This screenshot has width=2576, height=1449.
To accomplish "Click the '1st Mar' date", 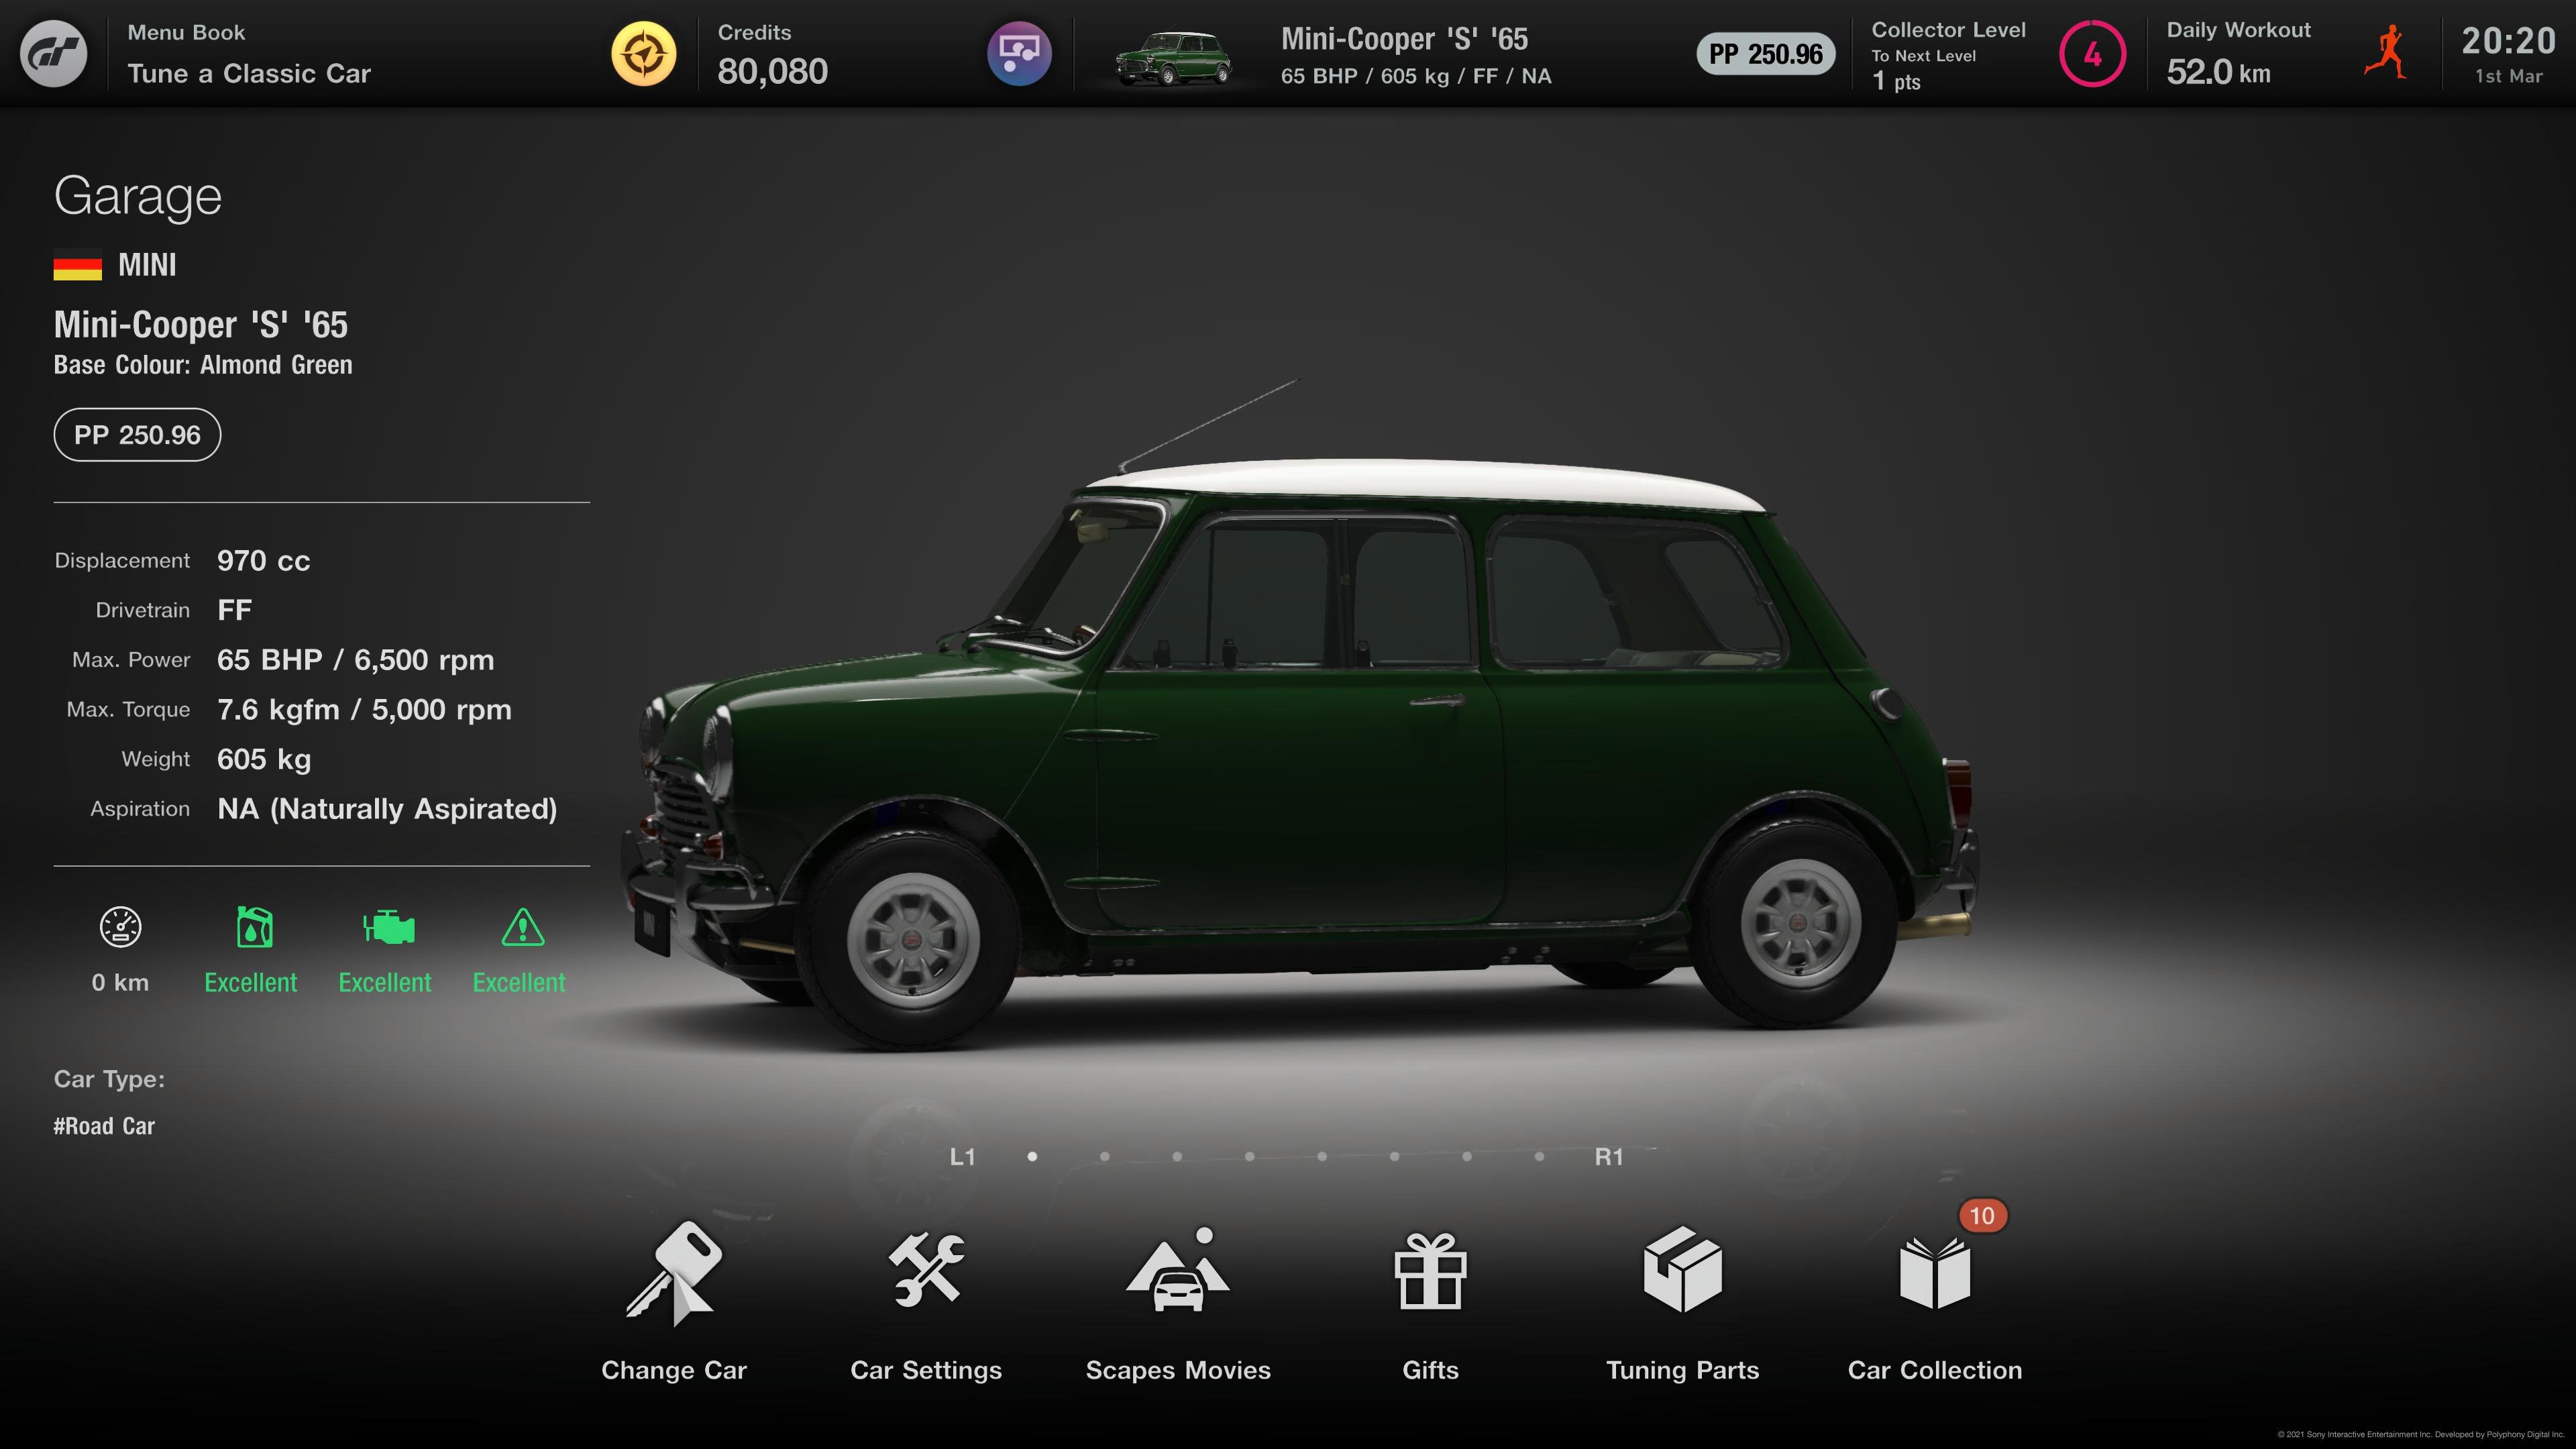I will click(2508, 76).
